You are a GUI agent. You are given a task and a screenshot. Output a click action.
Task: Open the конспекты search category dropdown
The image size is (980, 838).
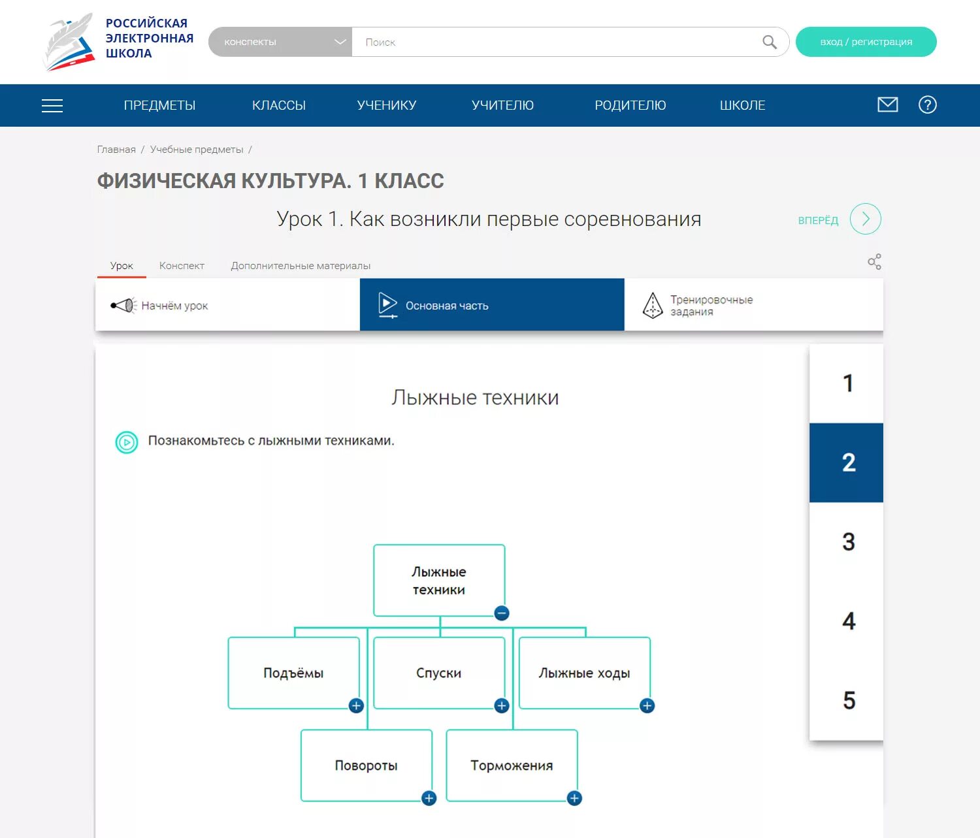click(x=280, y=42)
